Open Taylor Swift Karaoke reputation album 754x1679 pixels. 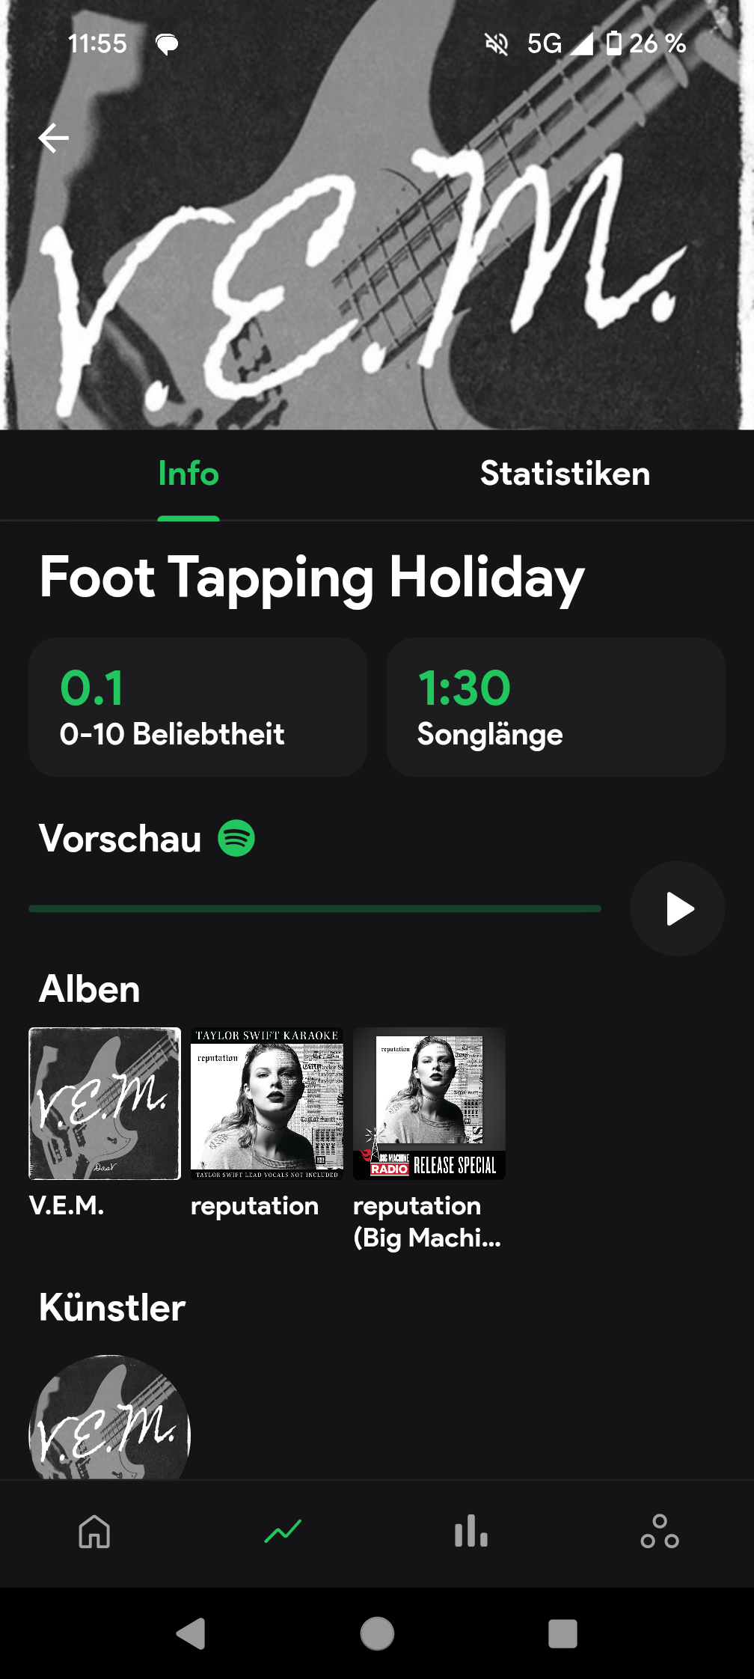pyautogui.click(x=267, y=1104)
